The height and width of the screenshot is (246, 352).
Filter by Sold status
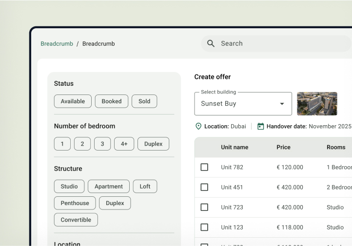(x=144, y=101)
